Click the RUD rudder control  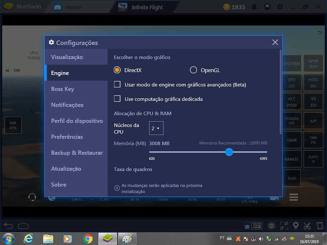[292, 178]
